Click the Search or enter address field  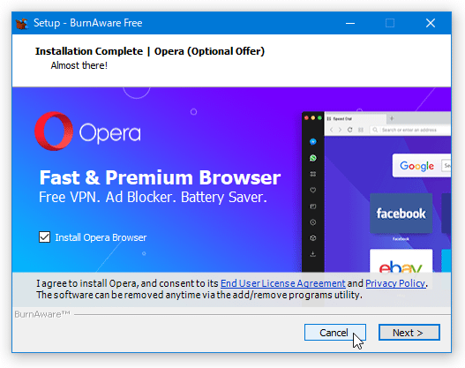click(x=410, y=130)
